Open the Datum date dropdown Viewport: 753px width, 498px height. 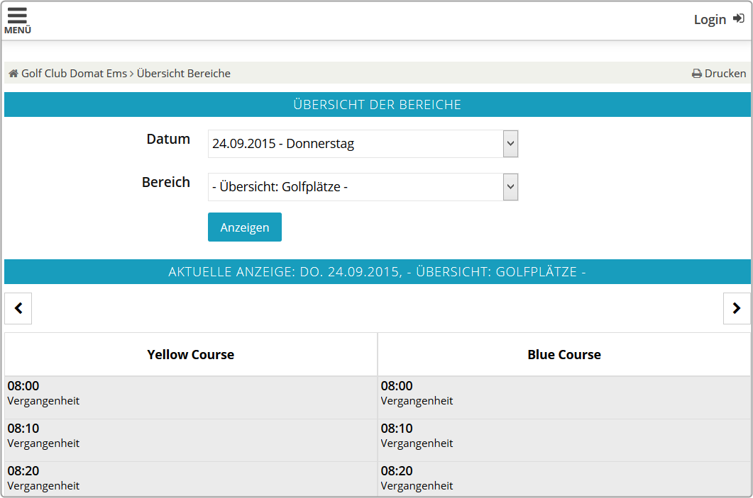click(x=363, y=144)
